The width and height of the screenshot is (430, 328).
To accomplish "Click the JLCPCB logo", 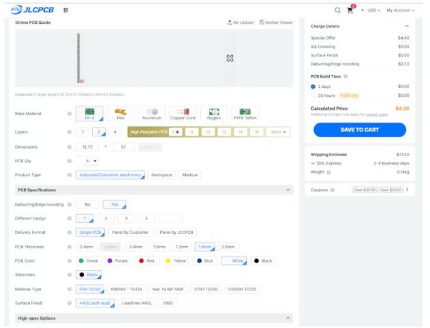I will 33,10.
